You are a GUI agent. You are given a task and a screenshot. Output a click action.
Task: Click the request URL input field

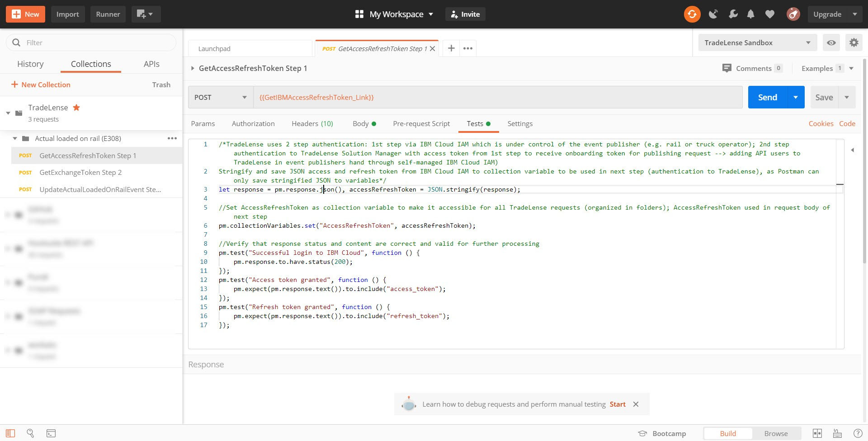click(497, 98)
